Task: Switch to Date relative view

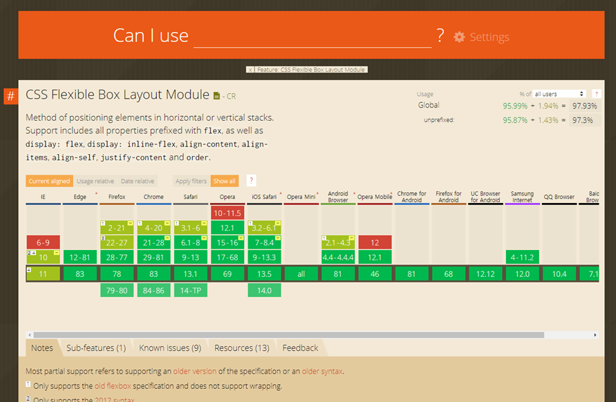Action: 138,181
